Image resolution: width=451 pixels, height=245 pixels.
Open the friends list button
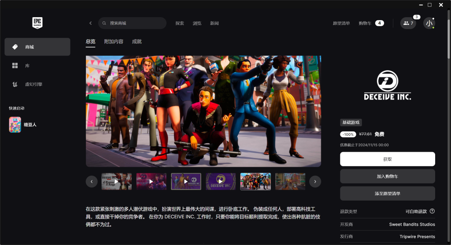[408, 23]
